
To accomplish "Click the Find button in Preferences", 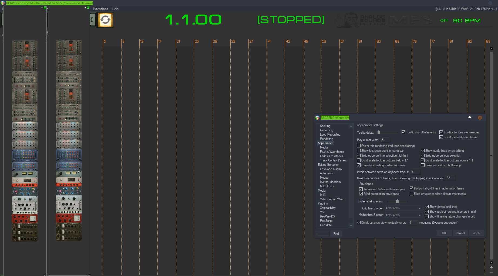I will click(x=336, y=234).
